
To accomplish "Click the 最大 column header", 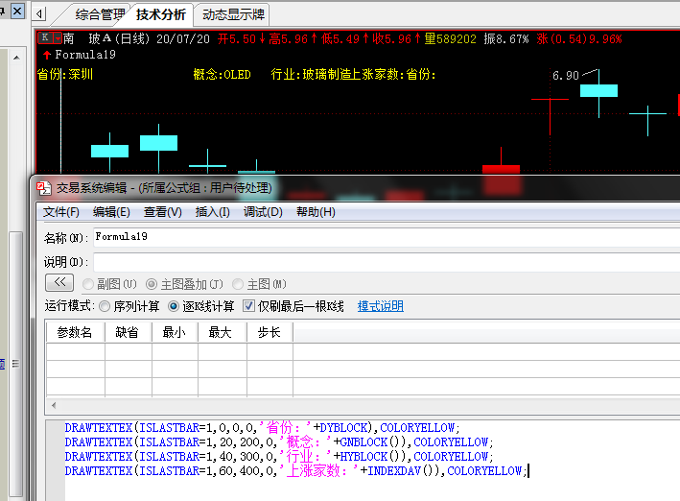I will pyautogui.click(x=223, y=332).
